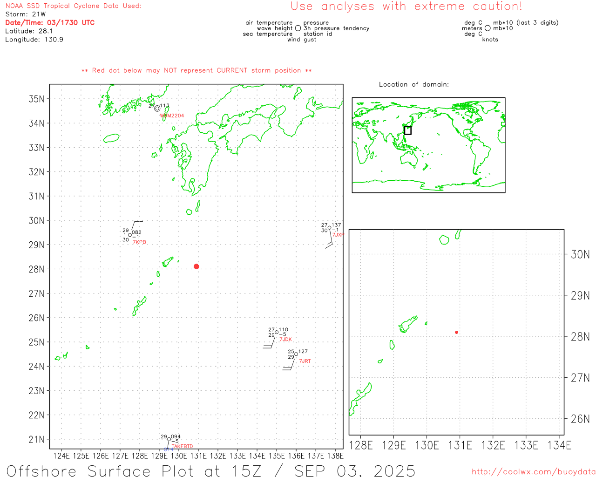This screenshot has height=477, width=596.
Task: Click station circle for 7JXP
Action: 330,228
